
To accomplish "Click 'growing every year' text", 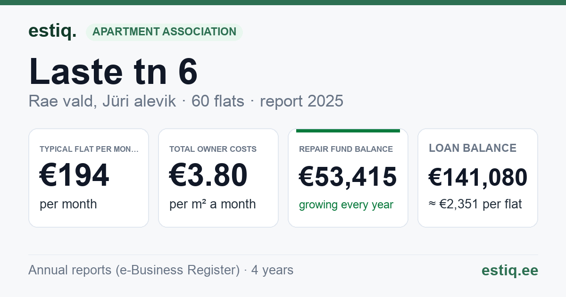I will 346,205.
